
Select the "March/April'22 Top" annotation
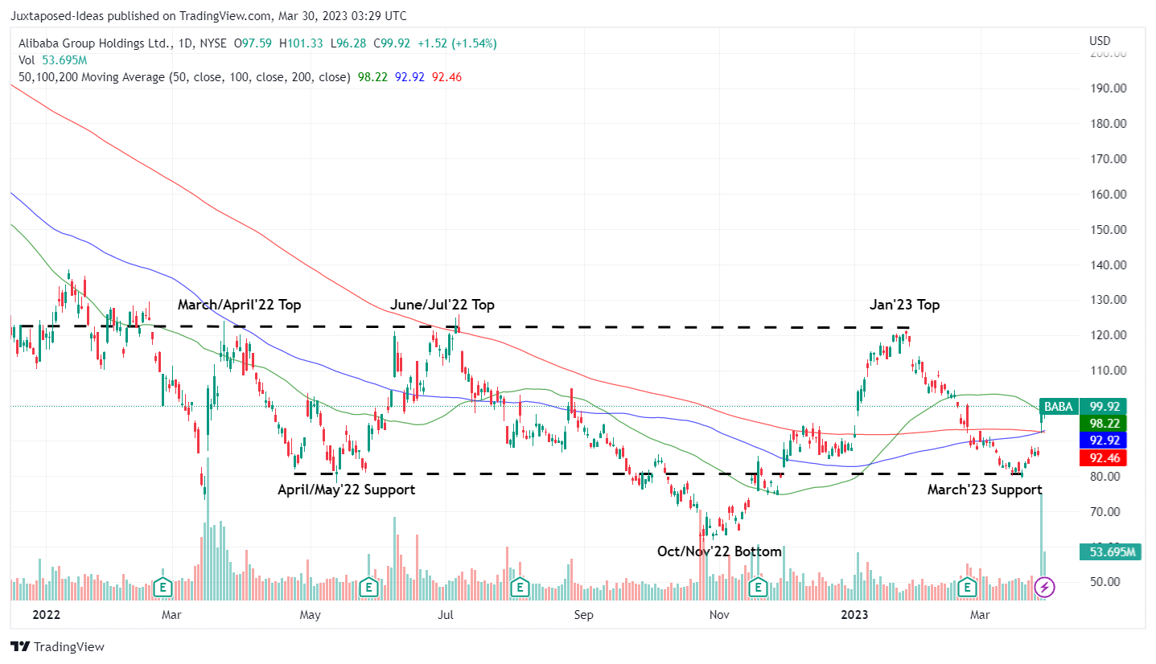coord(240,305)
